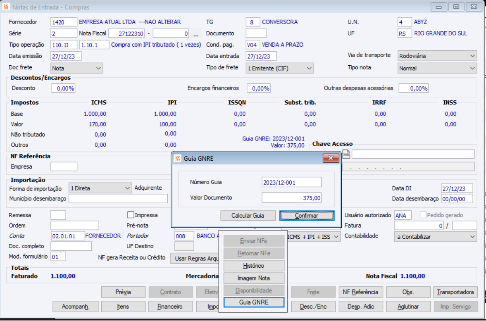The width and height of the screenshot is (486, 321).
Task: Focus the Chave Acesso input field
Action: (x=413, y=154)
